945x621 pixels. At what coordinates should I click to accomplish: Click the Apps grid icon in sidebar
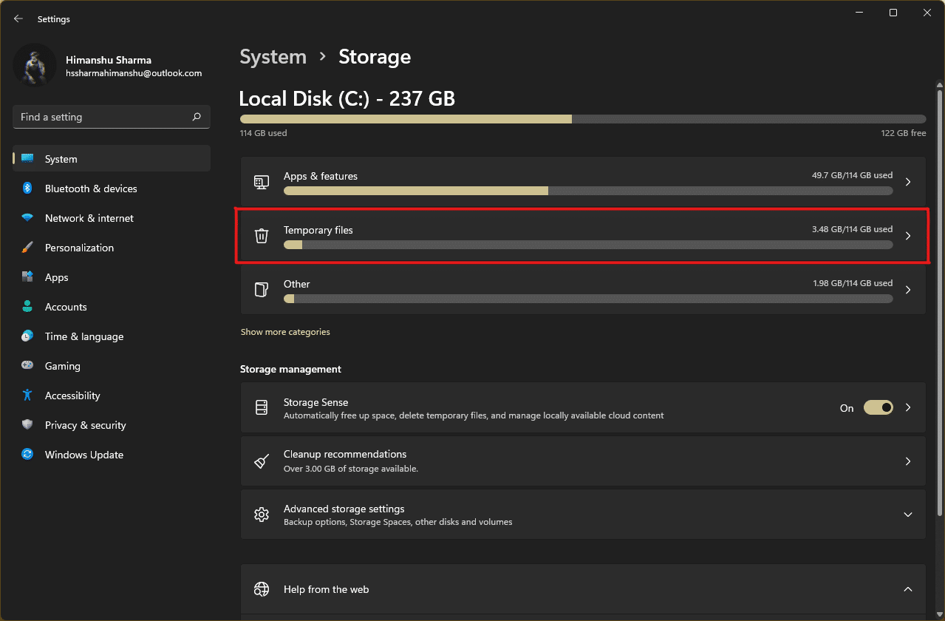tap(27, 277)
